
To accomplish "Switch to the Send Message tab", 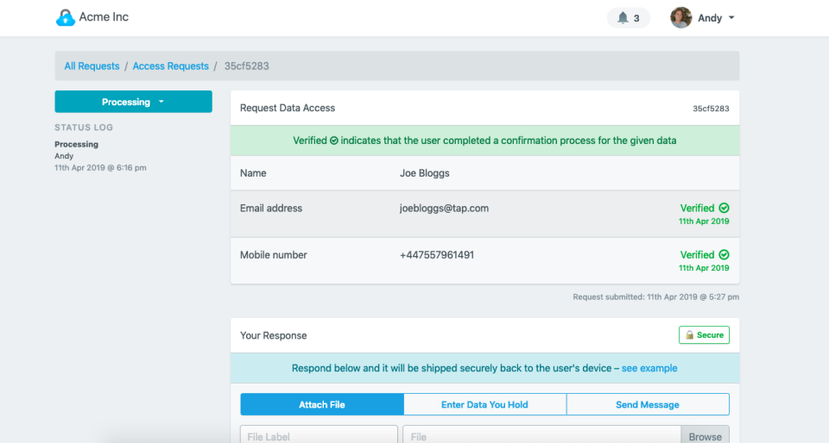I will (x=648, y=404).
